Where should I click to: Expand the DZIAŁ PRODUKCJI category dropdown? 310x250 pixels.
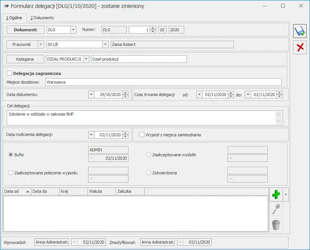(86, 59)
